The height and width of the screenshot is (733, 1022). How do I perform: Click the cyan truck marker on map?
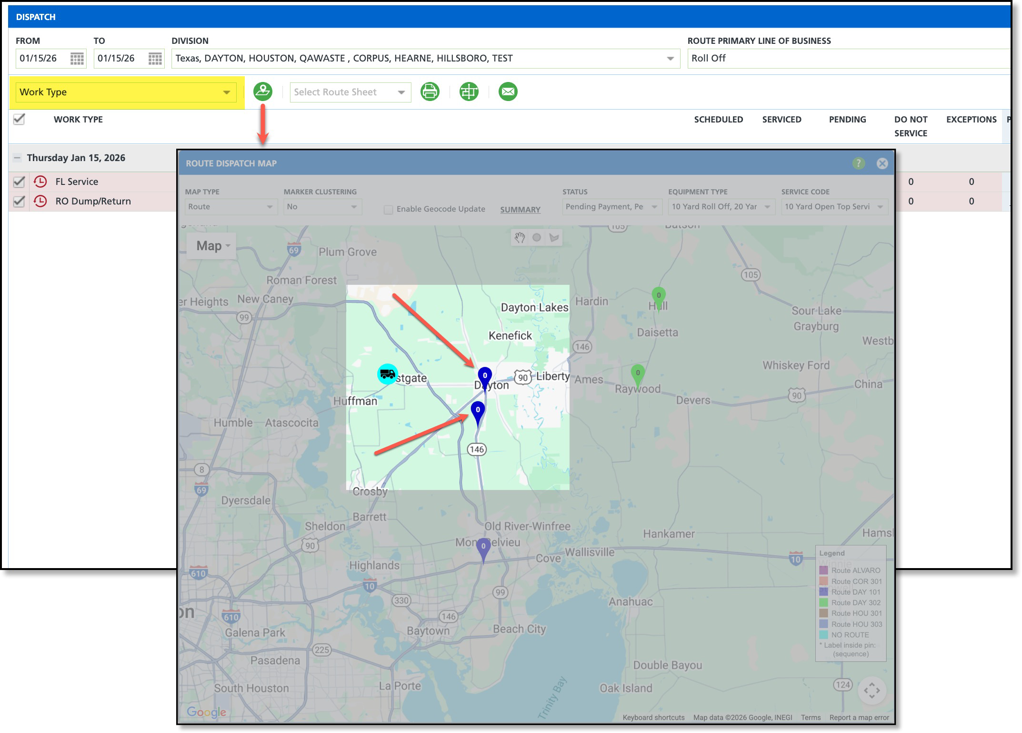(387, 374)
